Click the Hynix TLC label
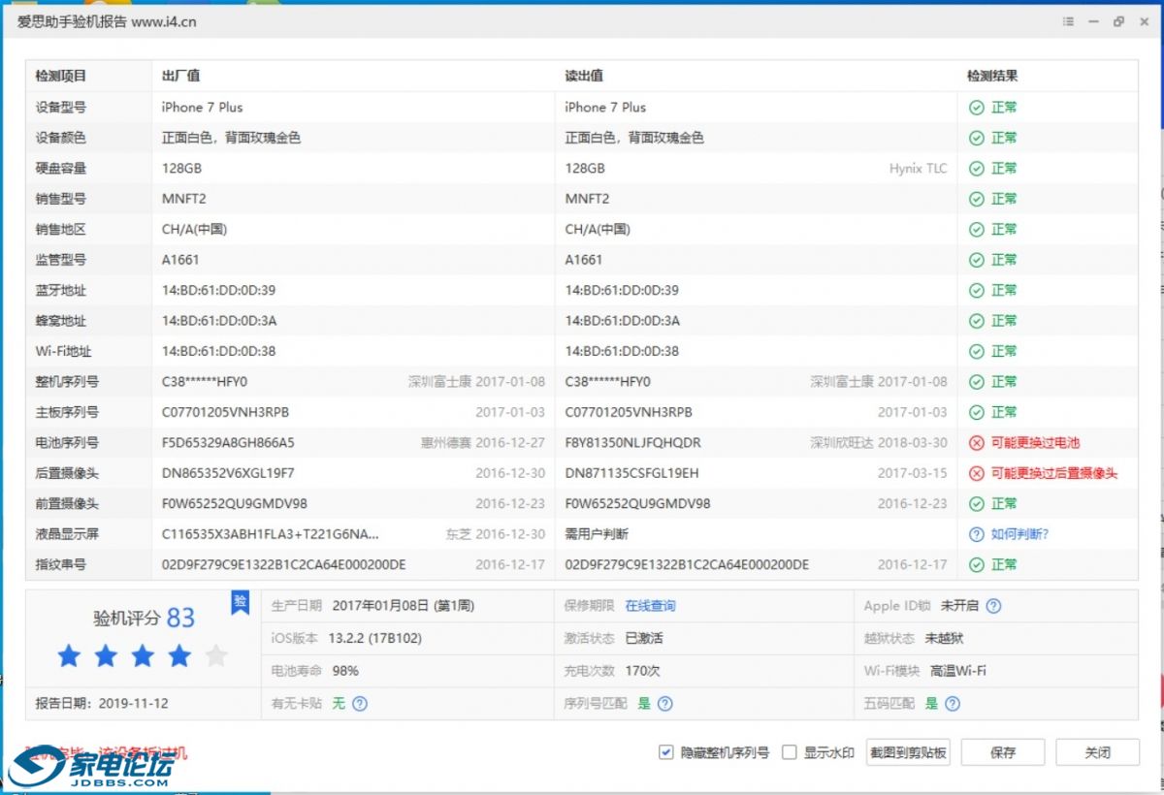This screenshot has width=1164, height=795. point(919,169)
